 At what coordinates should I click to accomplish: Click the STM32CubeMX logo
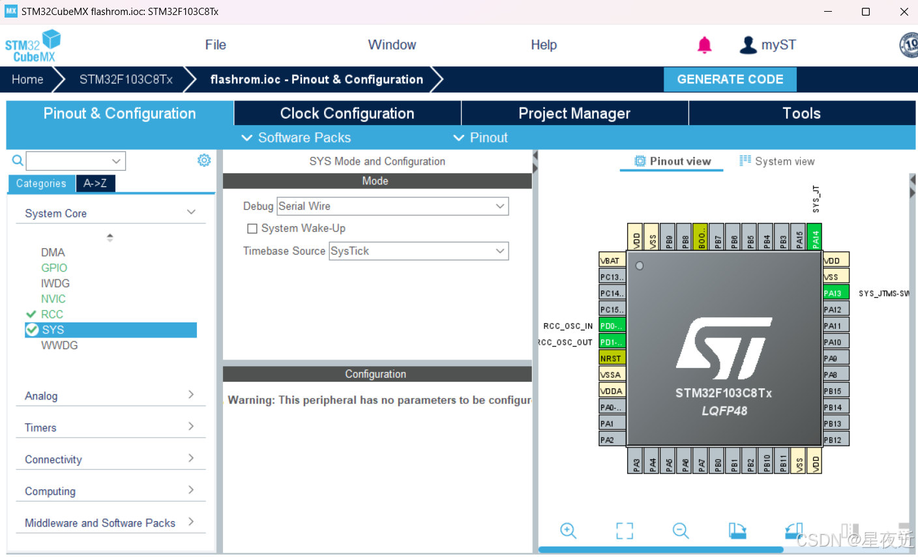pyautogui.click(x=32, y=46)
